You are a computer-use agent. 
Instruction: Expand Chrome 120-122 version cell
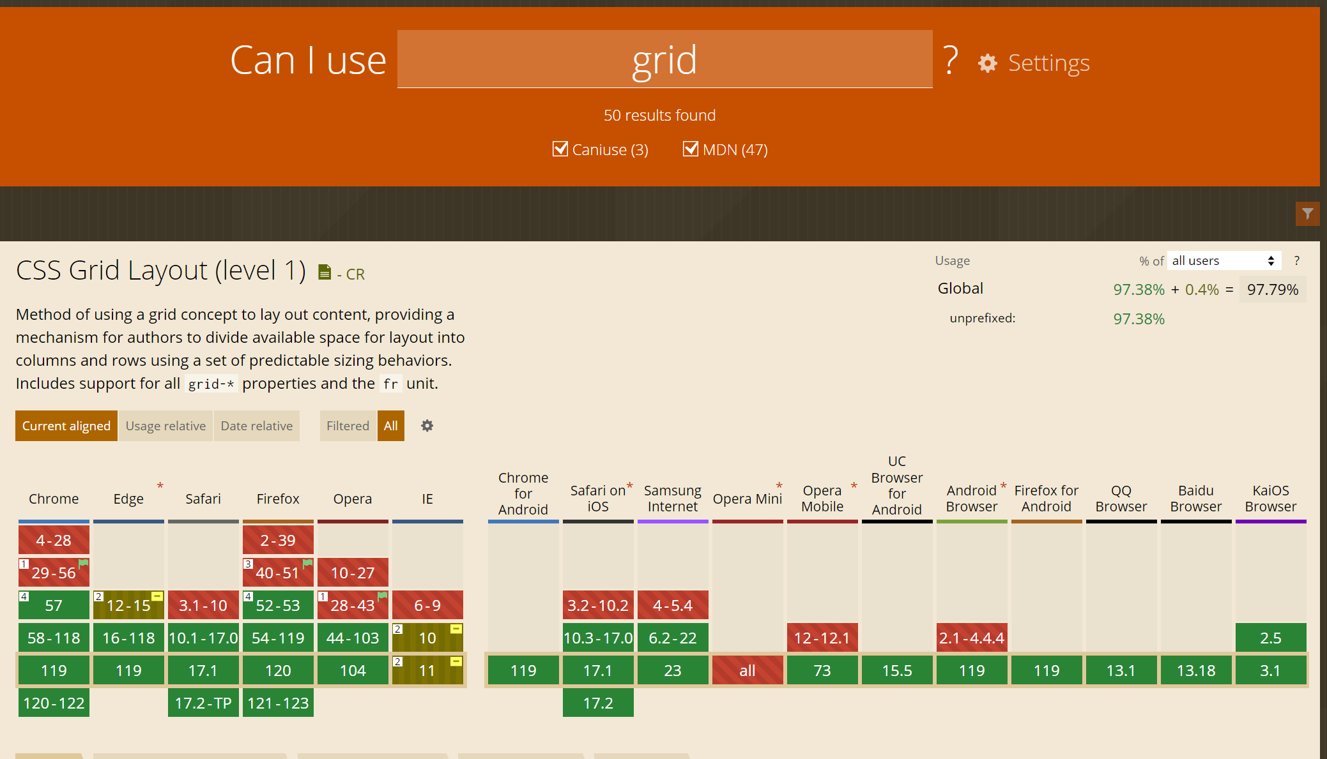pos(54,703)
